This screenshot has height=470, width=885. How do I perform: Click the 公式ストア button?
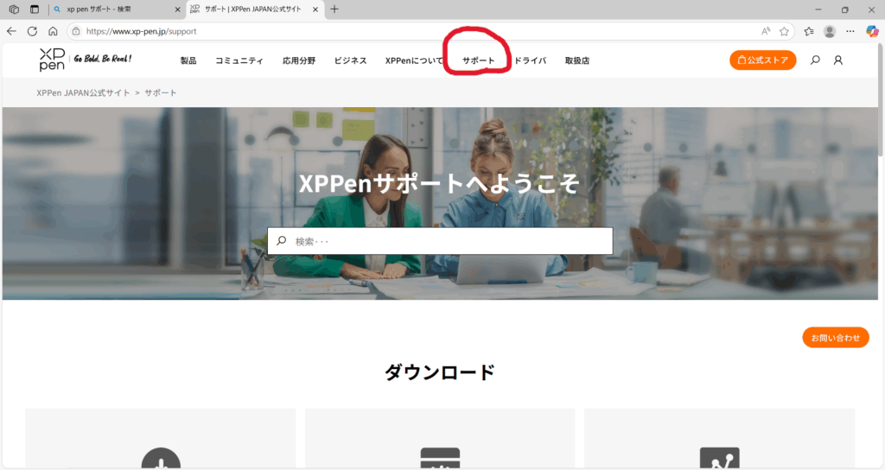point(762,60)
